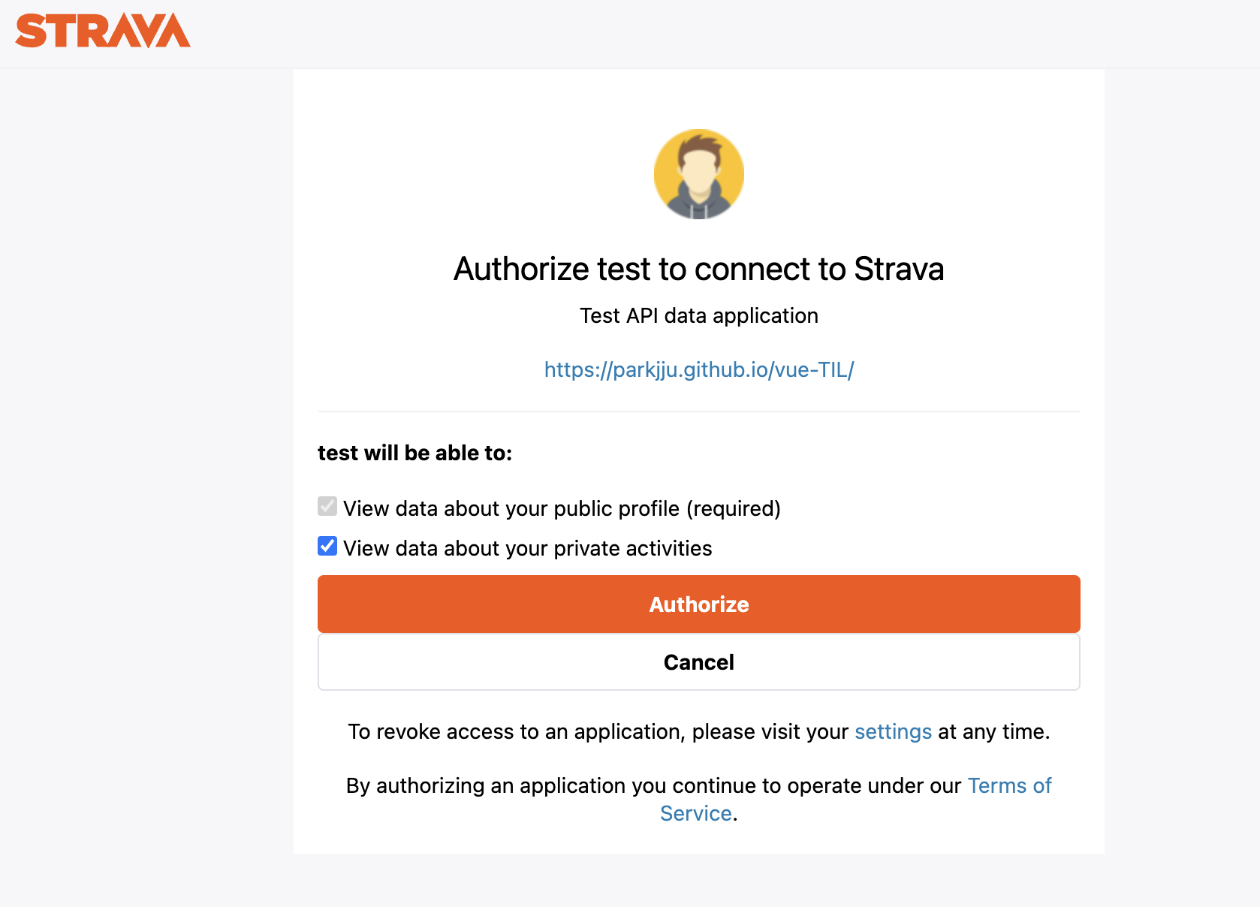1260x907 pixels.
Task: Cancel the authorization request
Action: tap(699, 662)
